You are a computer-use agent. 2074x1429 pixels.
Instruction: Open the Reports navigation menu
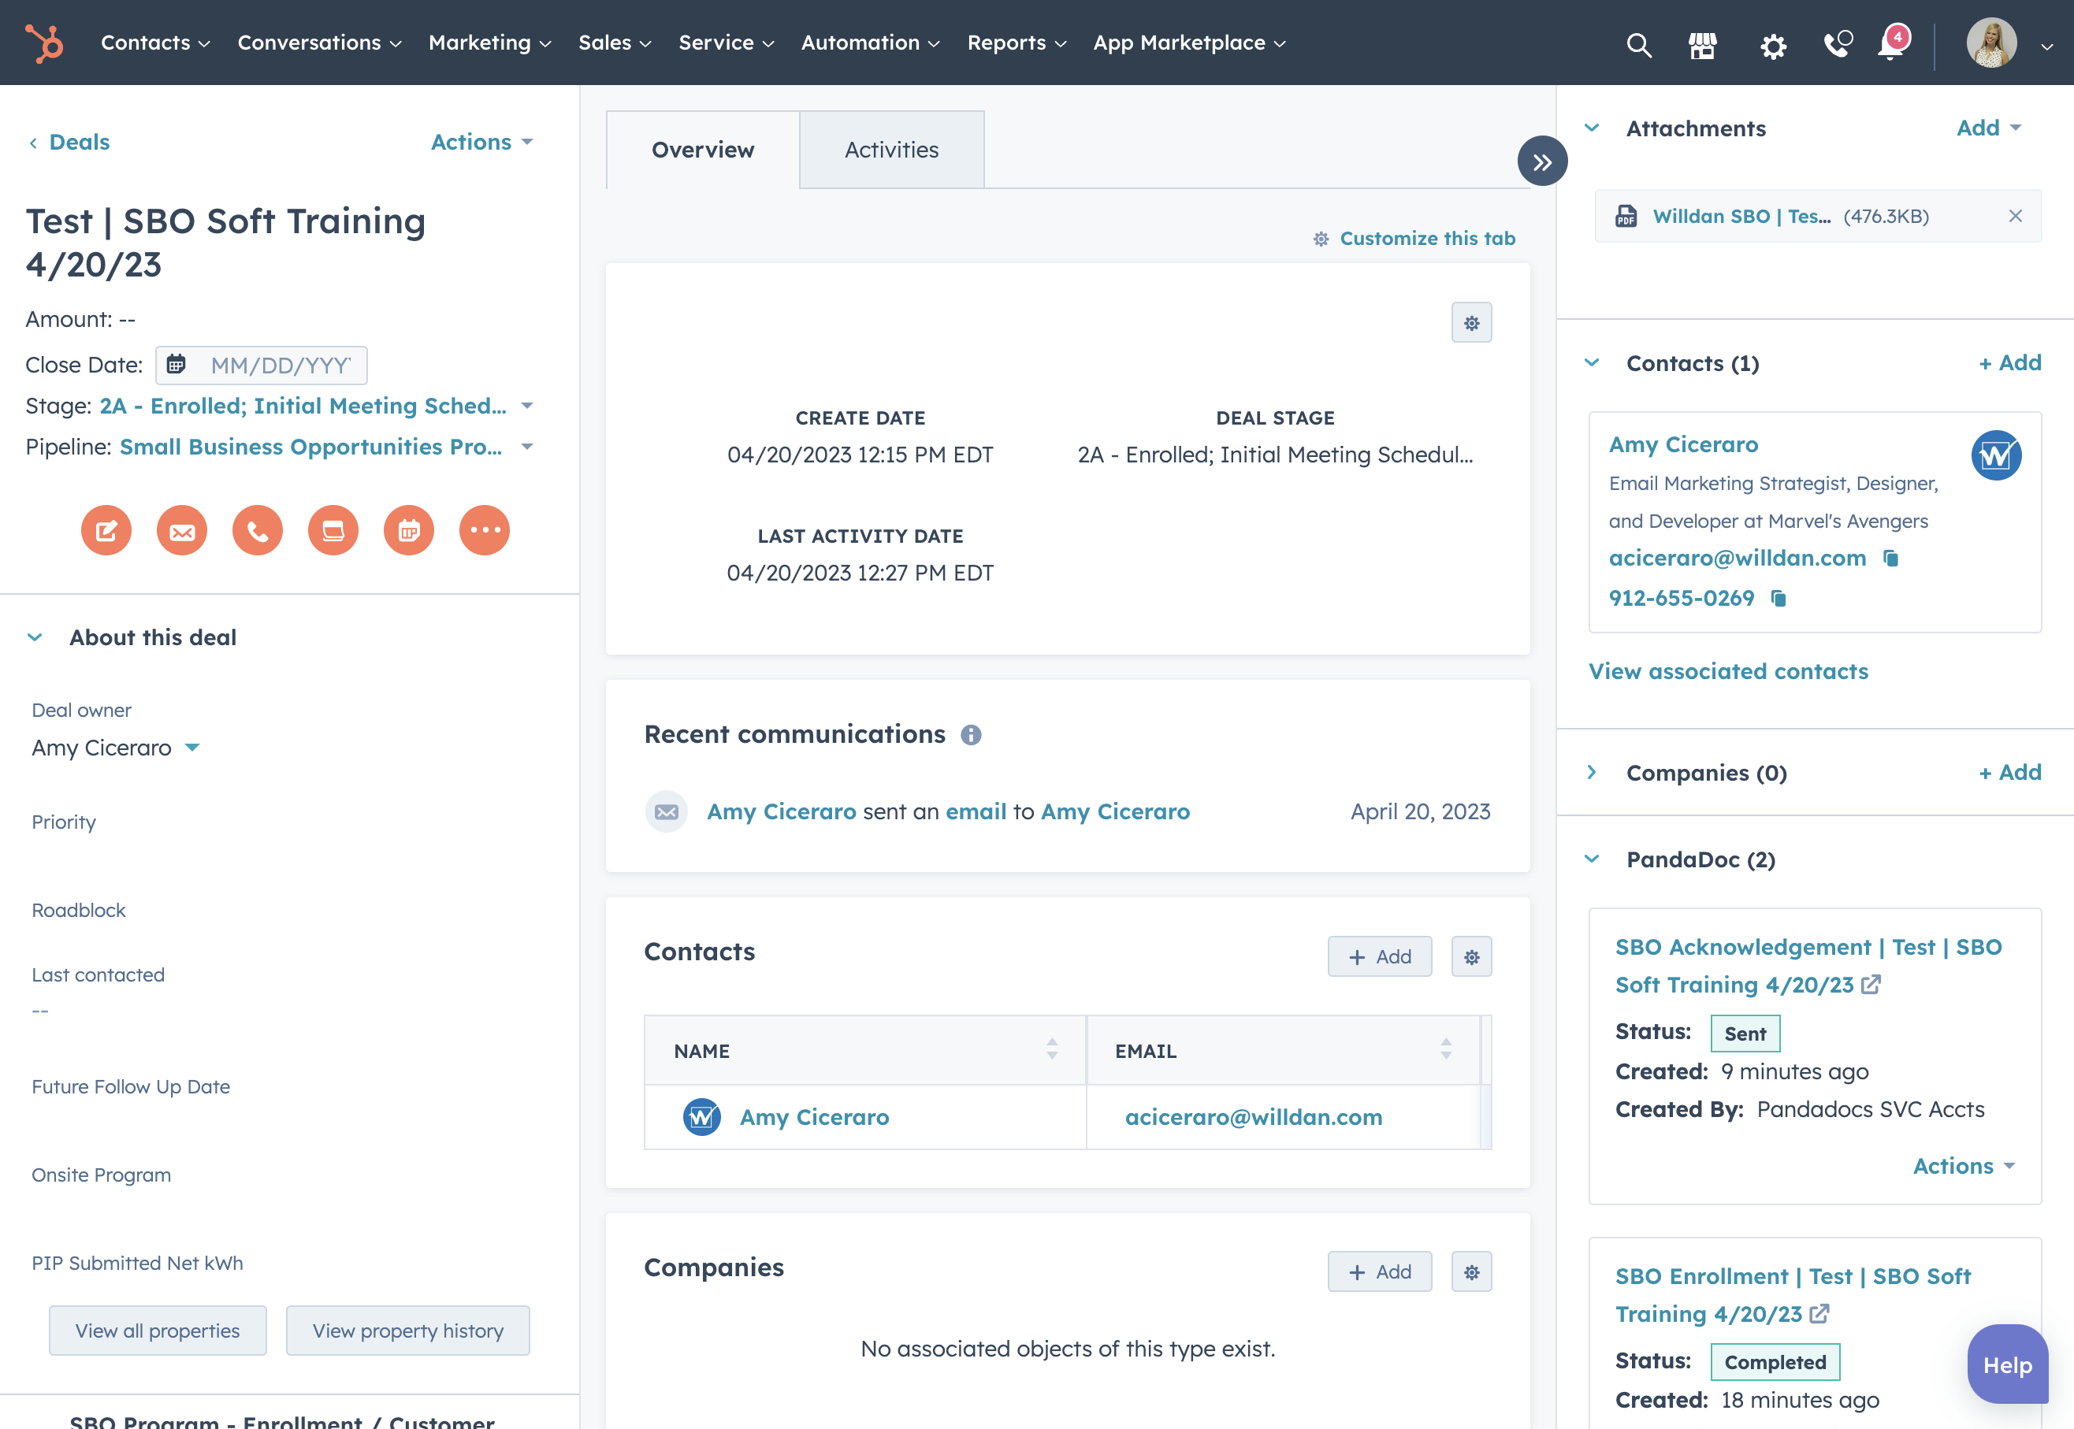point(1017,43)
